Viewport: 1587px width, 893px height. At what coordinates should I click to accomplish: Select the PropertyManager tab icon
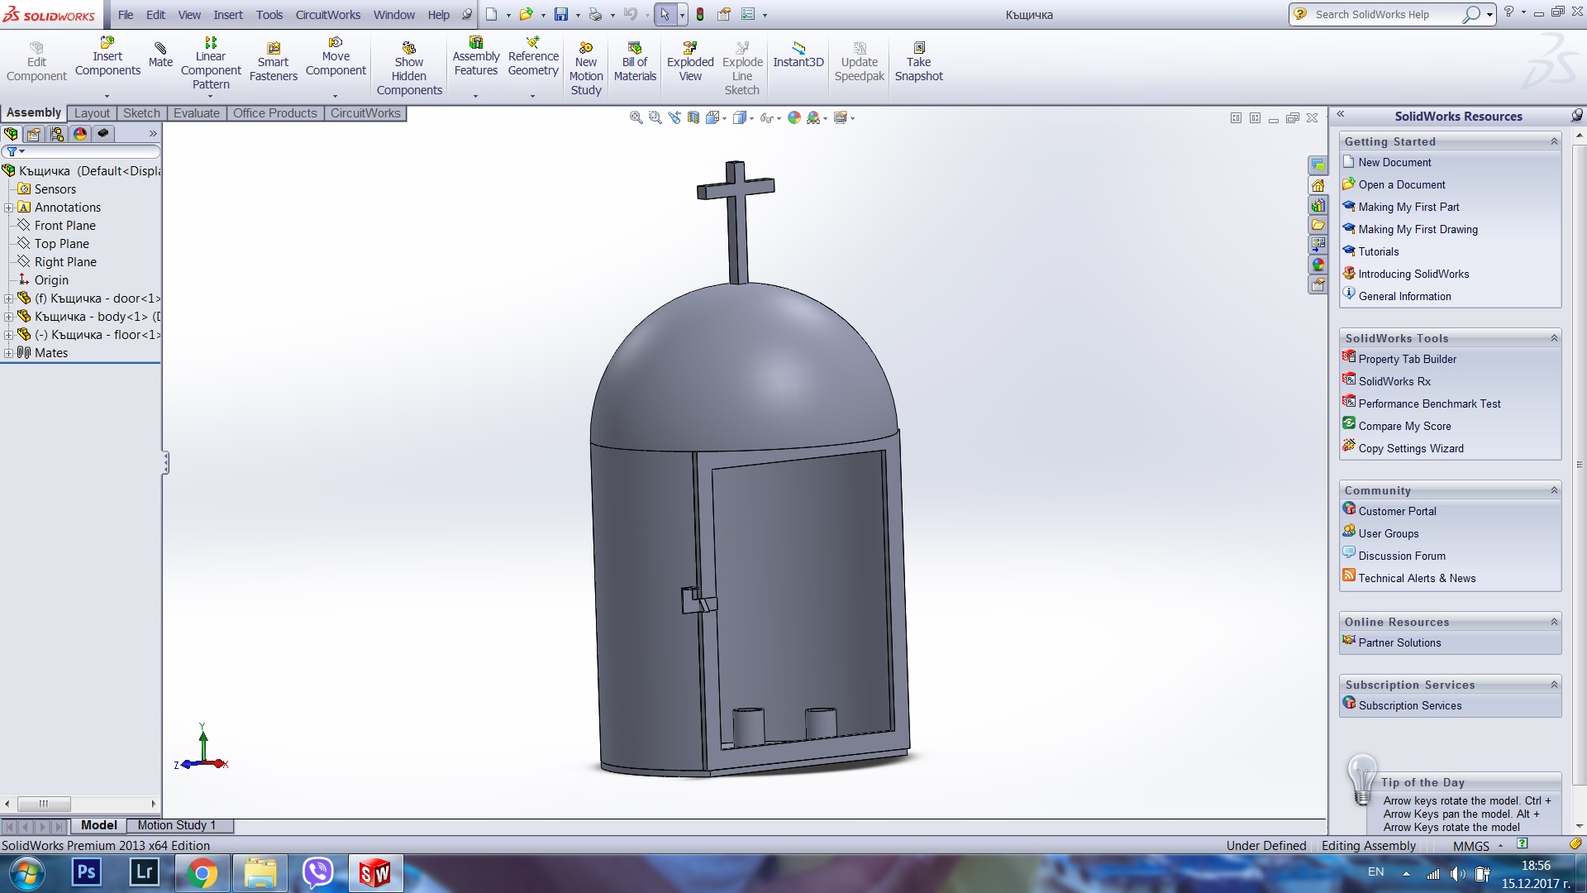pos(34,134)
